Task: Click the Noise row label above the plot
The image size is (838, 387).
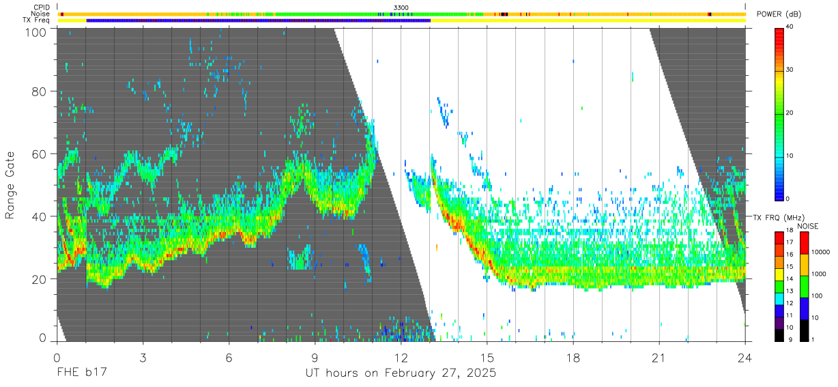Action: [41, 14]
